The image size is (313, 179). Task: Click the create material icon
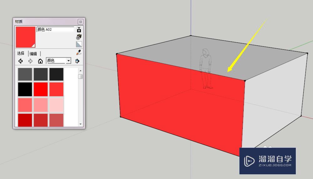coord(79,37)
